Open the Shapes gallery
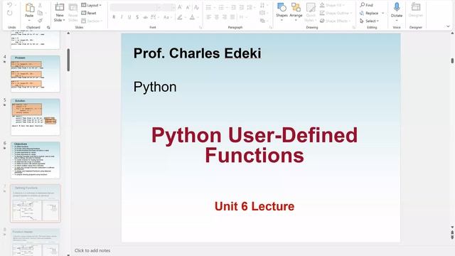This screenshot has height=256, width=455. 282,11
